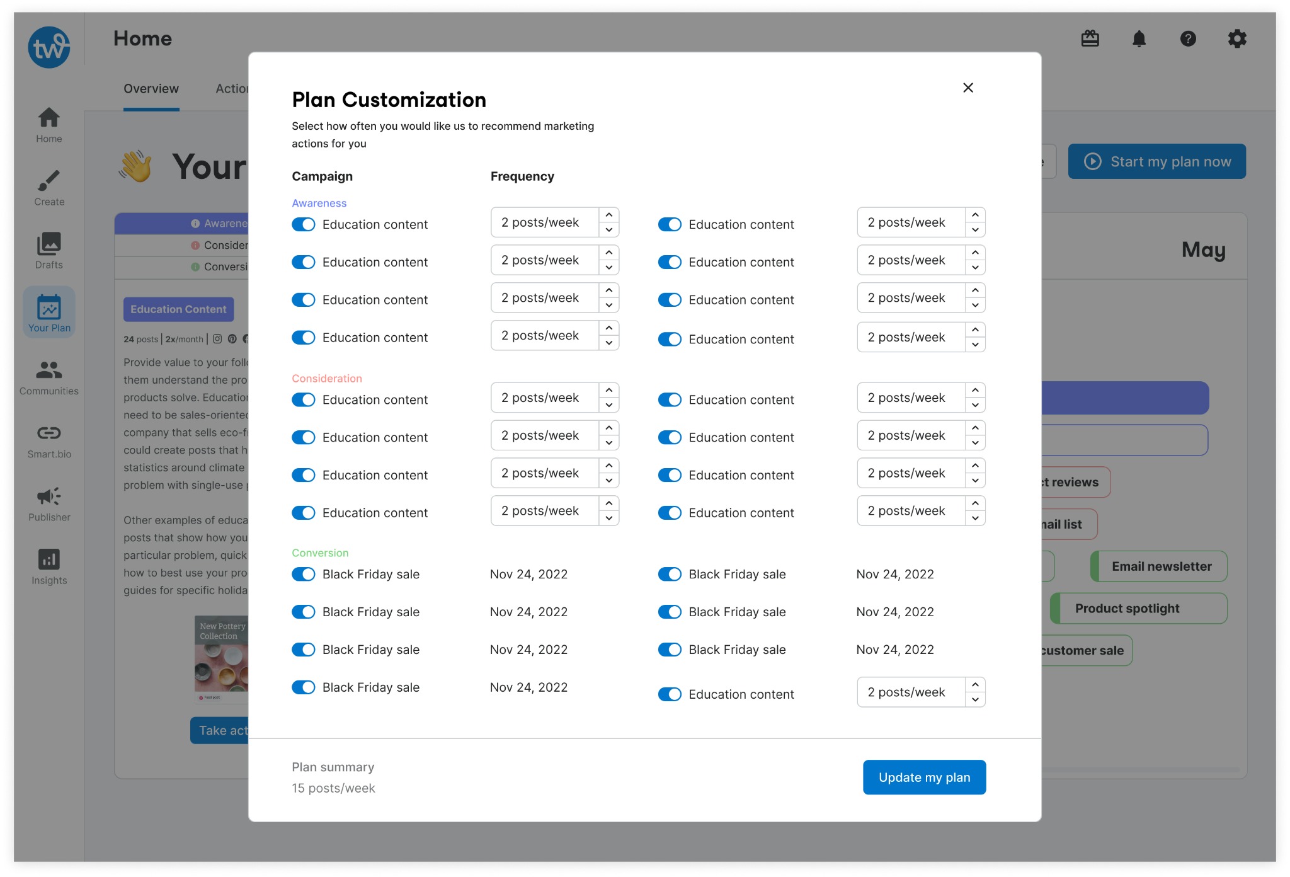Image resolution: width=1290 pixels, height=877 pixels.
Task: Click the Tailwind logo in the sidebar
Action: tap(49, 47)
